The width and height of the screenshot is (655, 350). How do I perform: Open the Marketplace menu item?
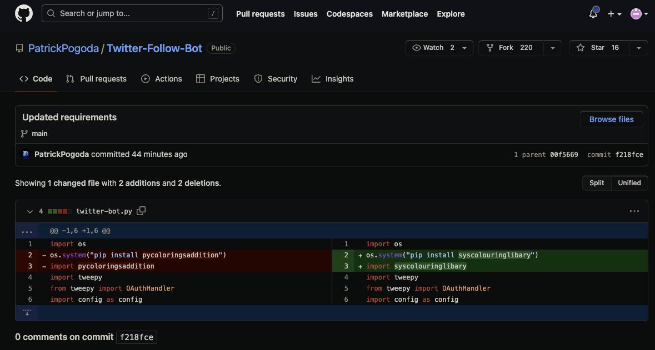point(404,14)
